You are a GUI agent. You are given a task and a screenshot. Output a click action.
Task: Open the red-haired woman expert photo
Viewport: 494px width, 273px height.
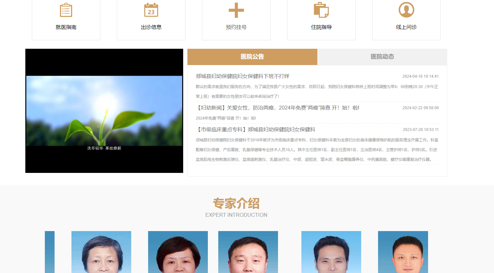point(178,252)
